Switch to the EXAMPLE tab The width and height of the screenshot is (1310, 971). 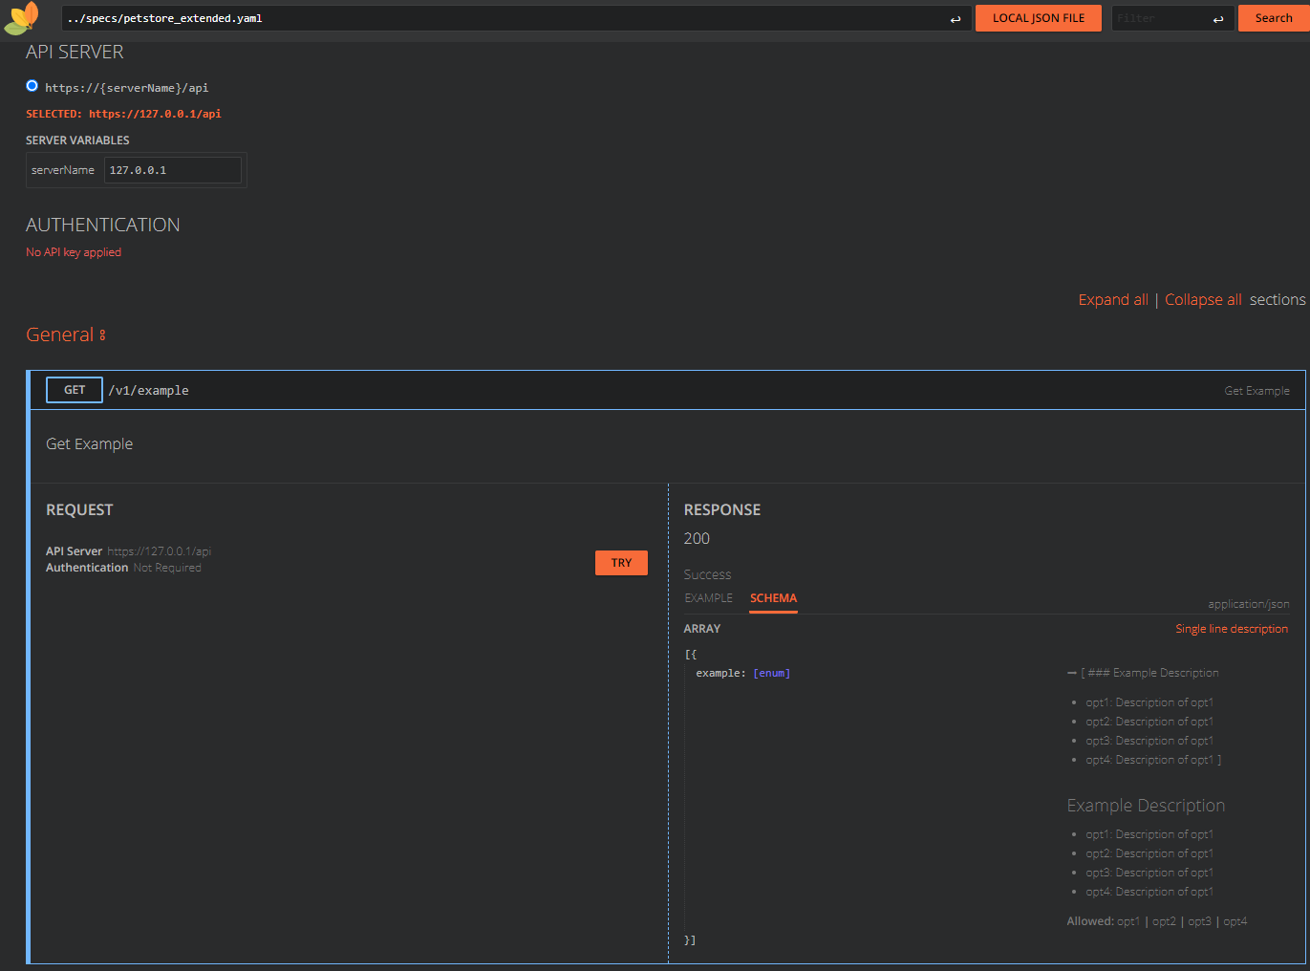click(x=708, y=597)
